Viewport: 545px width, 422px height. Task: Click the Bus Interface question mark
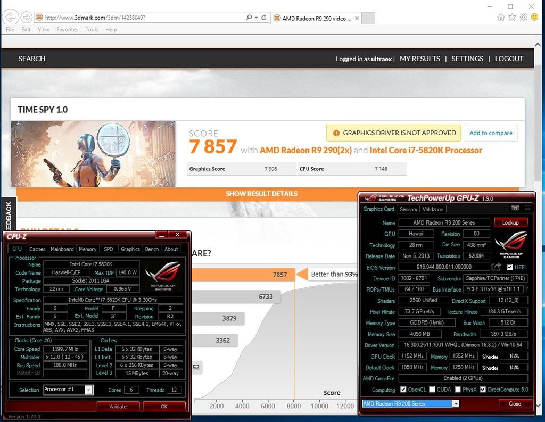point(526,289)
